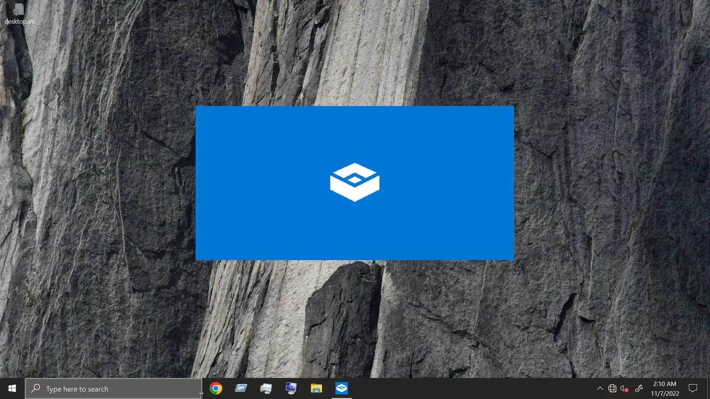This screenshot has width=710, height=399.
Task: Open the network globe tray icon
Action: point(612,389)
